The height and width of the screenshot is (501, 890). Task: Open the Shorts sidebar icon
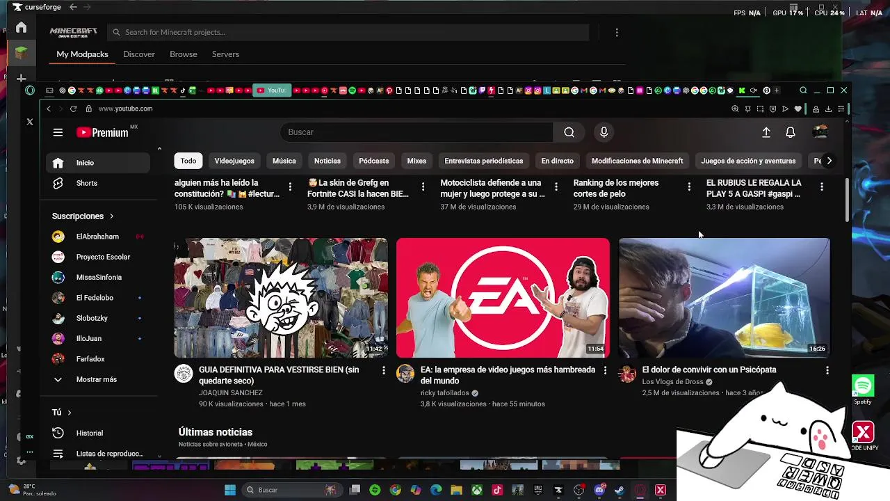click(x=58, y=183)
